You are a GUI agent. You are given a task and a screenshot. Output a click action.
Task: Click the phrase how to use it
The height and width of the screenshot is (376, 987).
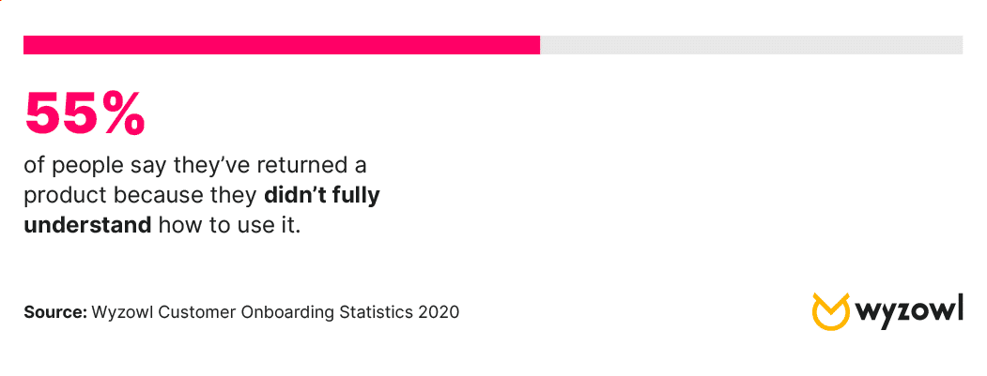pos(230,225)
